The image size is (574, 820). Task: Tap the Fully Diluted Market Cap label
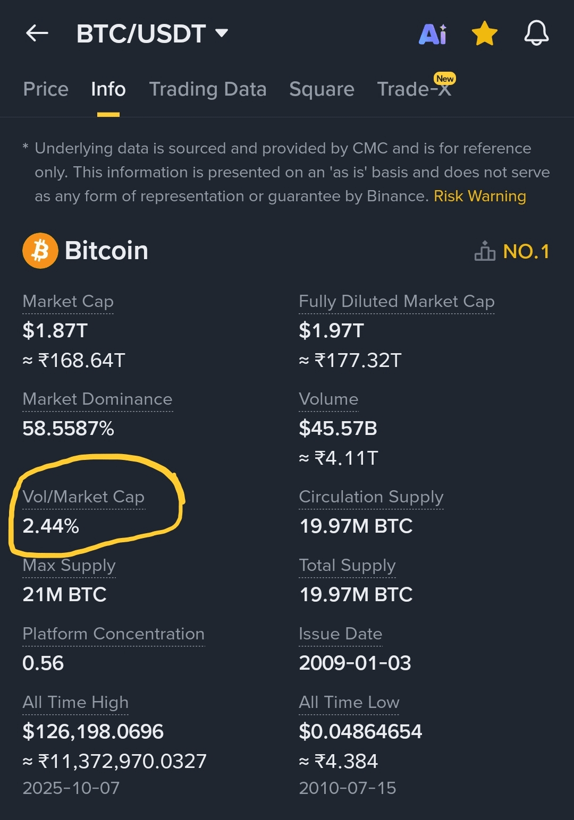pos(396,302)
